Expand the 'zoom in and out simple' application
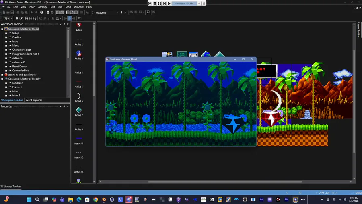The height and width of the screenshot is (204, 362). pos(2,75)
